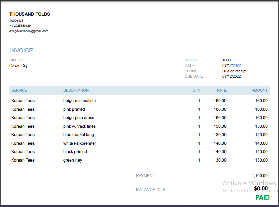Click Korean Tees in the green hey row
The width and height of the screenshot is (279, 207).
click(x=23, y=160)
